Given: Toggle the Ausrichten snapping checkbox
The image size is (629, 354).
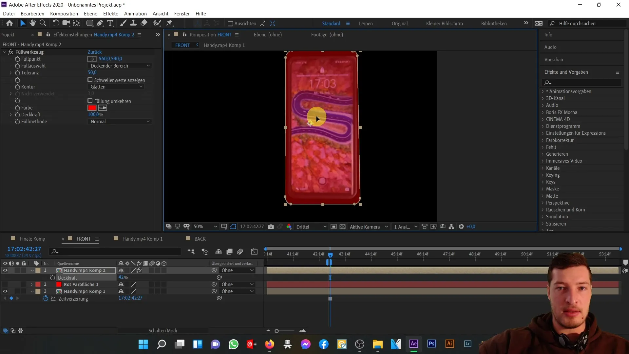Looking at the screenshot, I should click(x=230, y=23).
